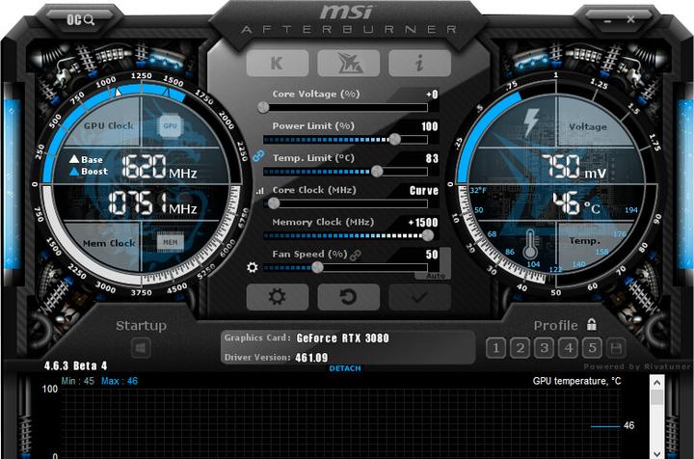Click the MEM chip icon in clock gauge
694x459 pixels.
171,242
